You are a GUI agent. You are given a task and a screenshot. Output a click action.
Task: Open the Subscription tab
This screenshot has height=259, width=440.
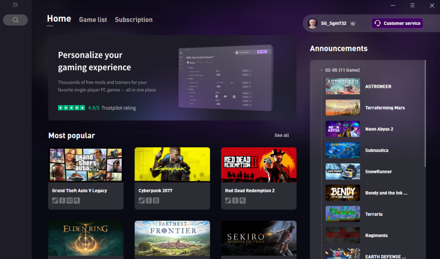pos(133,20)
